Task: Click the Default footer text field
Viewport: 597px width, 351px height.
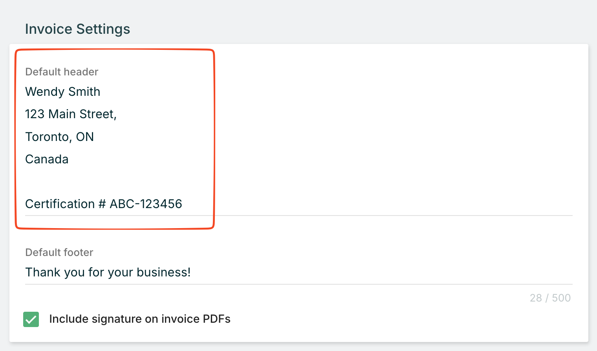Action: [x=157, y=272]
